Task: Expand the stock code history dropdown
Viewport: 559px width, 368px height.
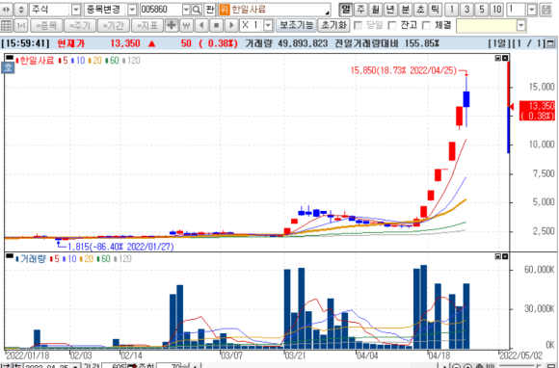Action: click(x=186, y=10)
